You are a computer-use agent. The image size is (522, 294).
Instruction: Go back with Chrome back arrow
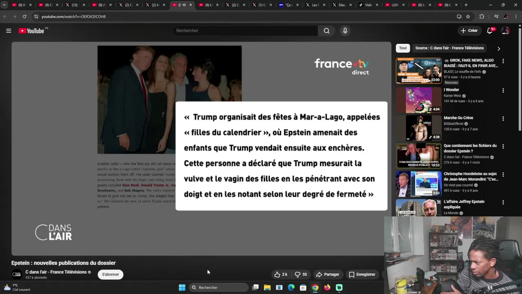point(5,16)
